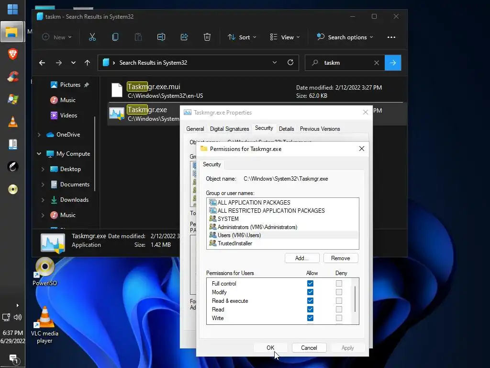This screenshot has width=490, height=368.
Task: Click the VLC cone taskbar icon
Action: pyautogui.click(x=13, y=122)
